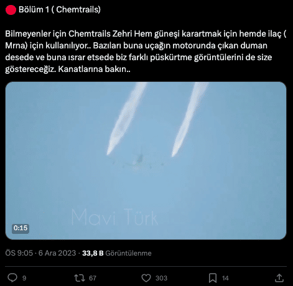
Task: View the 33,8 B Görüntülenme count
Action: tap(117, 253)
